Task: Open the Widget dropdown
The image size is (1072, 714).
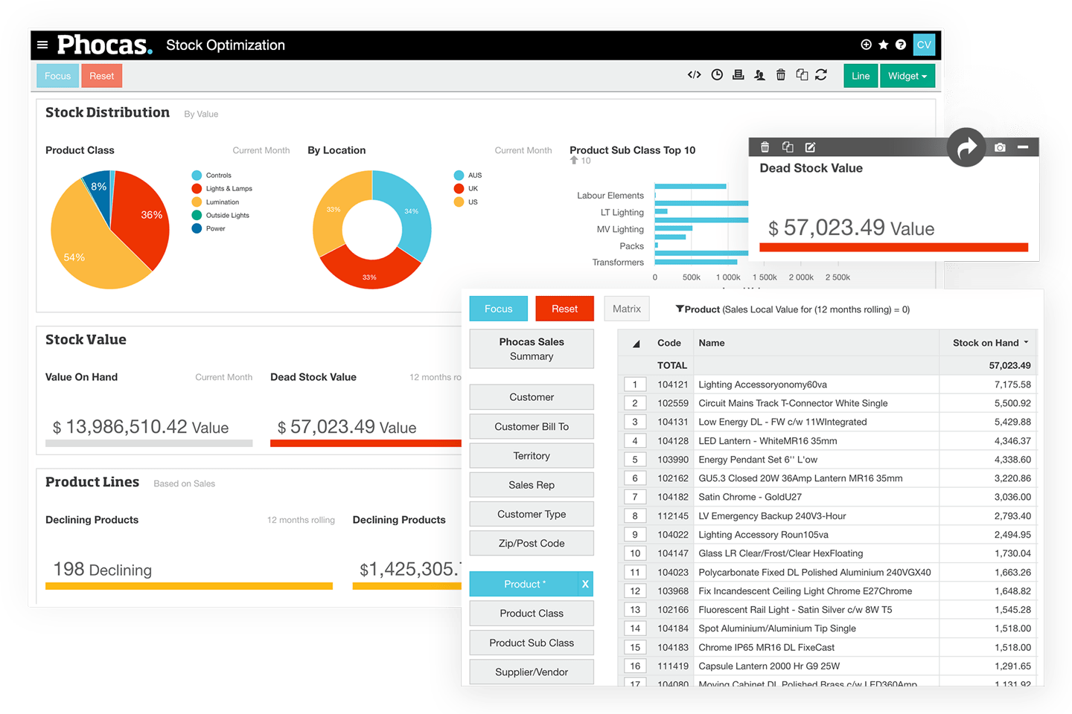Action: click(907, 75)
